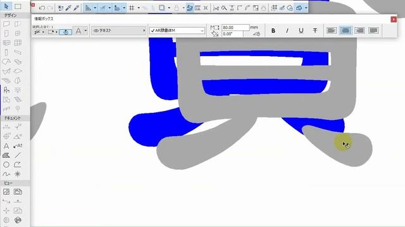Toggle Italic text formatting
This screenshot has height=227, width=405.
point(287,31)
